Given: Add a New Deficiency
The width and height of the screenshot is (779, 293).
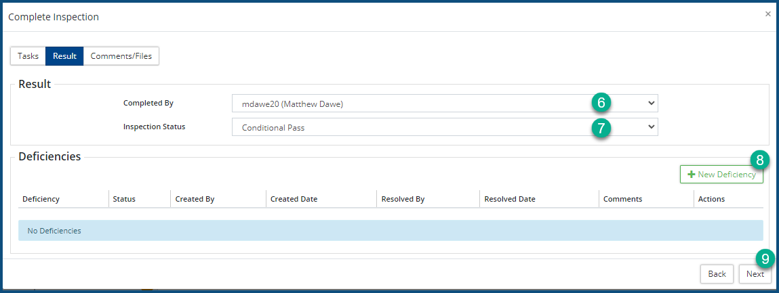Looking at the screenshot, I should pos(721,175).
